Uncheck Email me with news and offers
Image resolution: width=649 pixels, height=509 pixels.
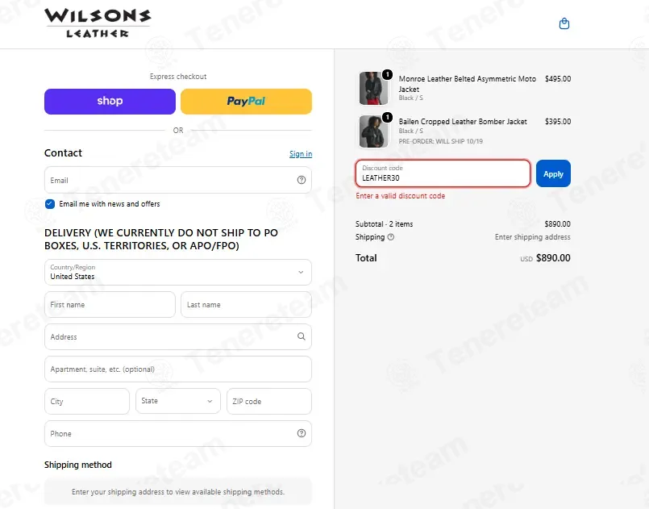[x=50, y=204]
